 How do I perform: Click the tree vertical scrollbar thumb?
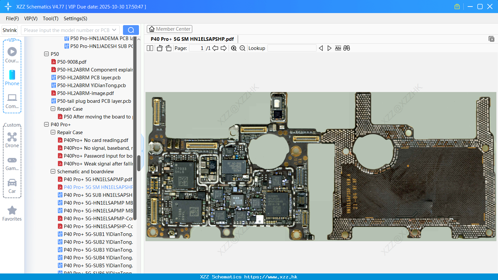pyautogui.click(x=139, y=163)
